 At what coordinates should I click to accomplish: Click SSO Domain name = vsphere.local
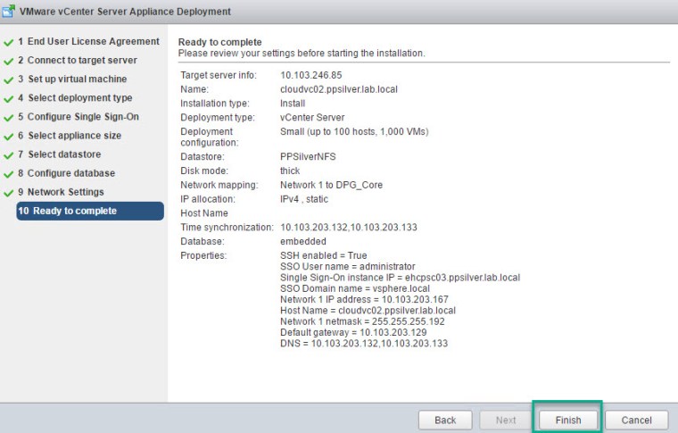coord(355,288)
